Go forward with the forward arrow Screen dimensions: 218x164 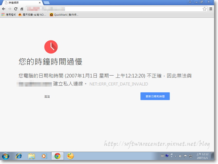pyautogui.click(x=10, y=9)
